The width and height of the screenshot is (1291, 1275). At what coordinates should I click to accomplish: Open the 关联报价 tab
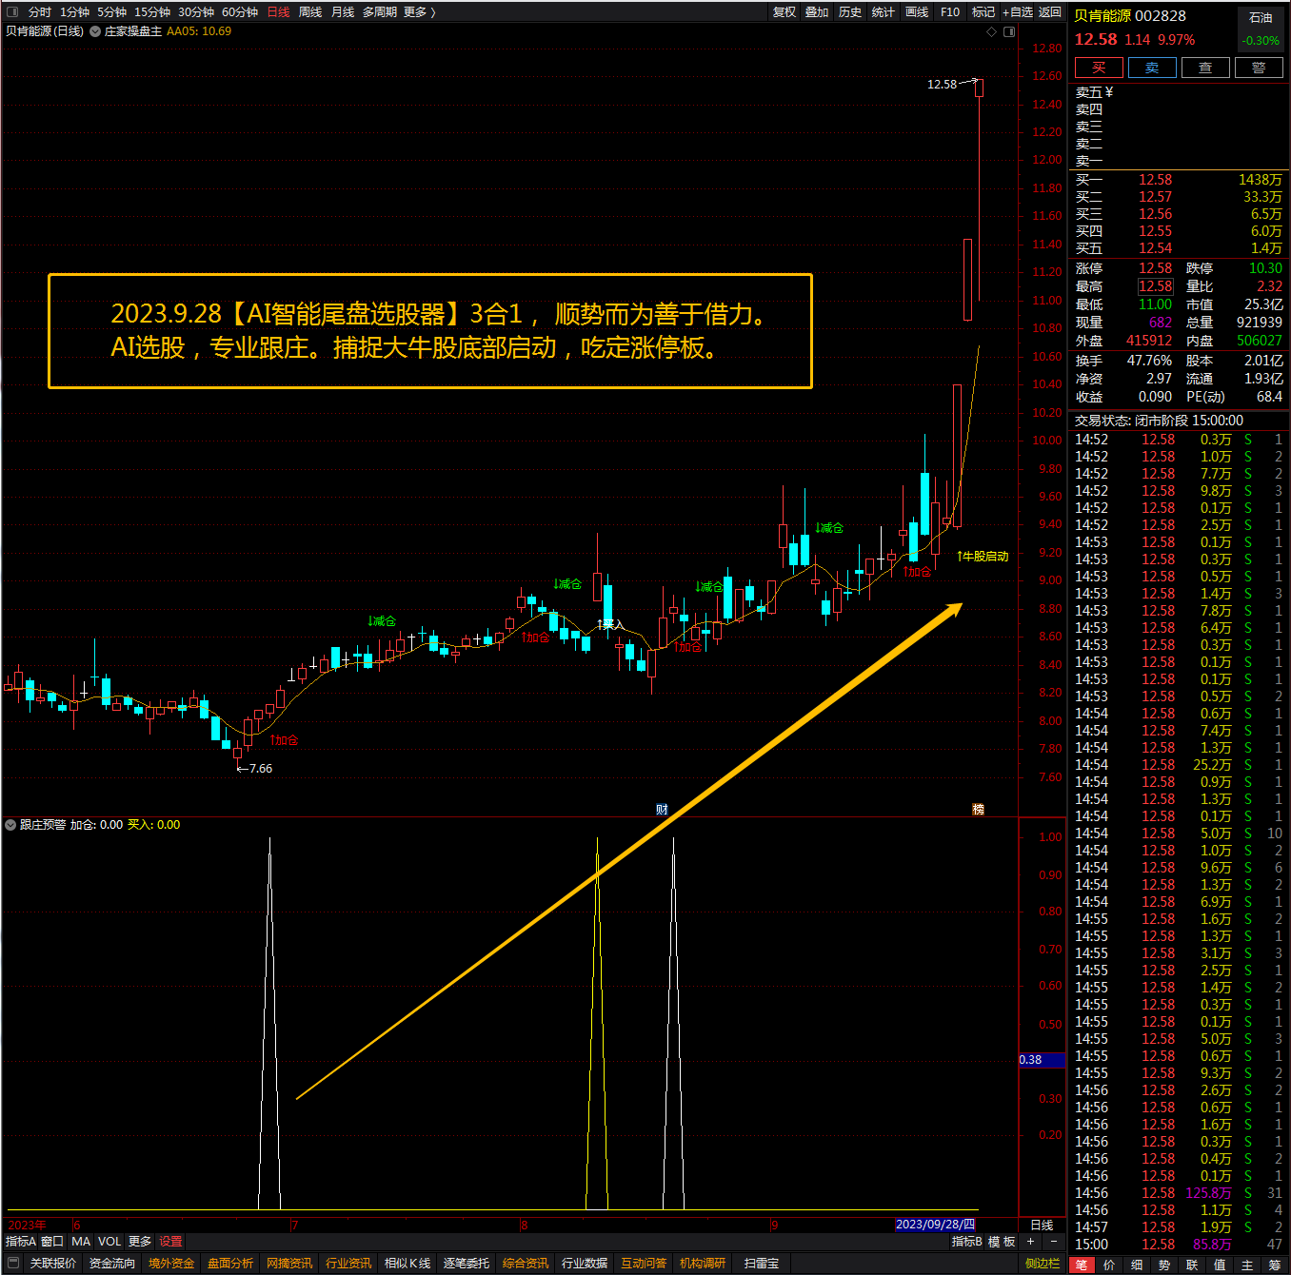coord(52,1264)
